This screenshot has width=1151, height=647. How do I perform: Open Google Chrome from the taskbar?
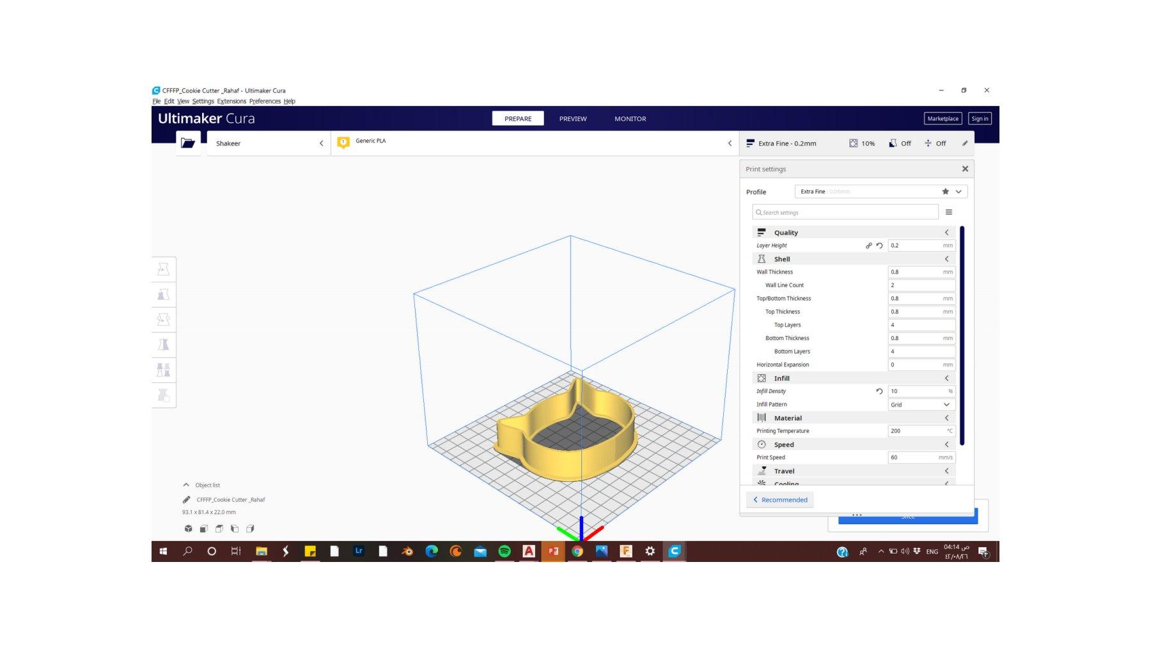(577, 551)
